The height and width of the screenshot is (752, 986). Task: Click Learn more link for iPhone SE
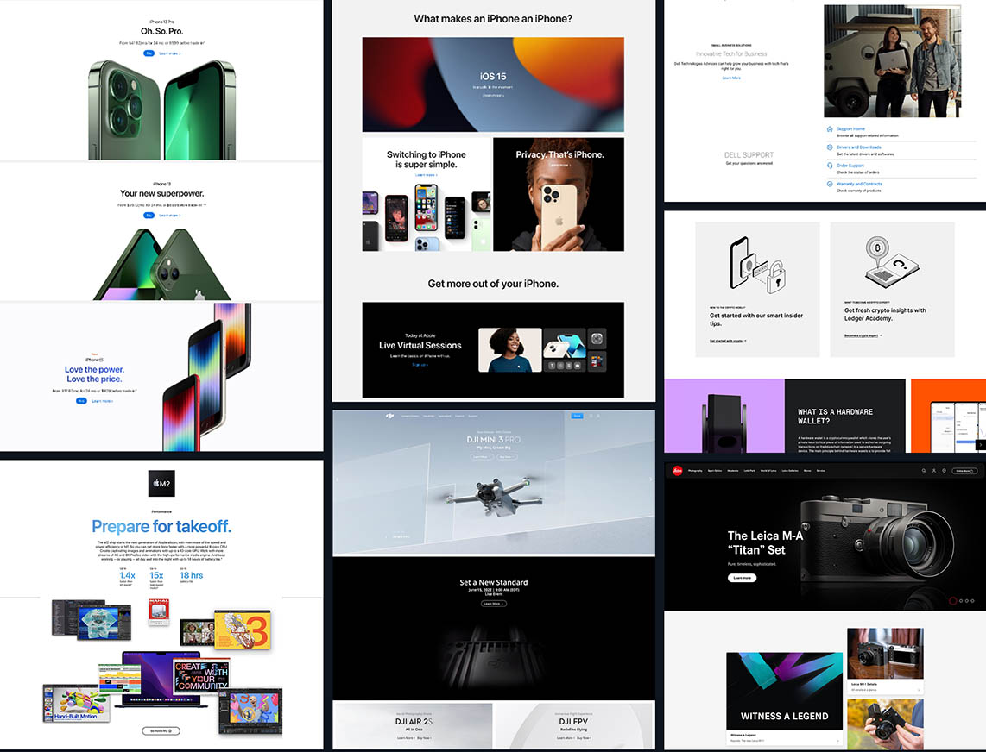103,401
